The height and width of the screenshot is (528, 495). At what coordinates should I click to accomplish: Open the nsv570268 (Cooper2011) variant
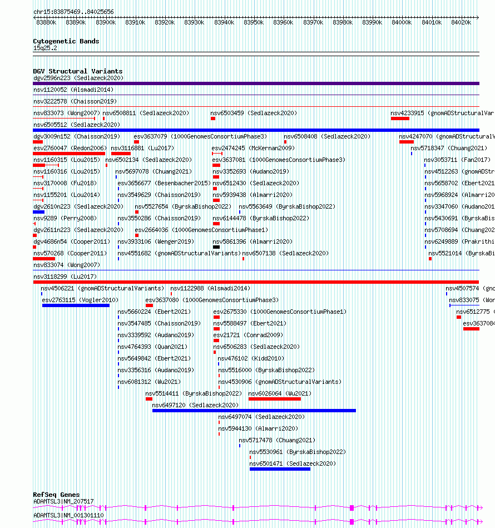70,254
